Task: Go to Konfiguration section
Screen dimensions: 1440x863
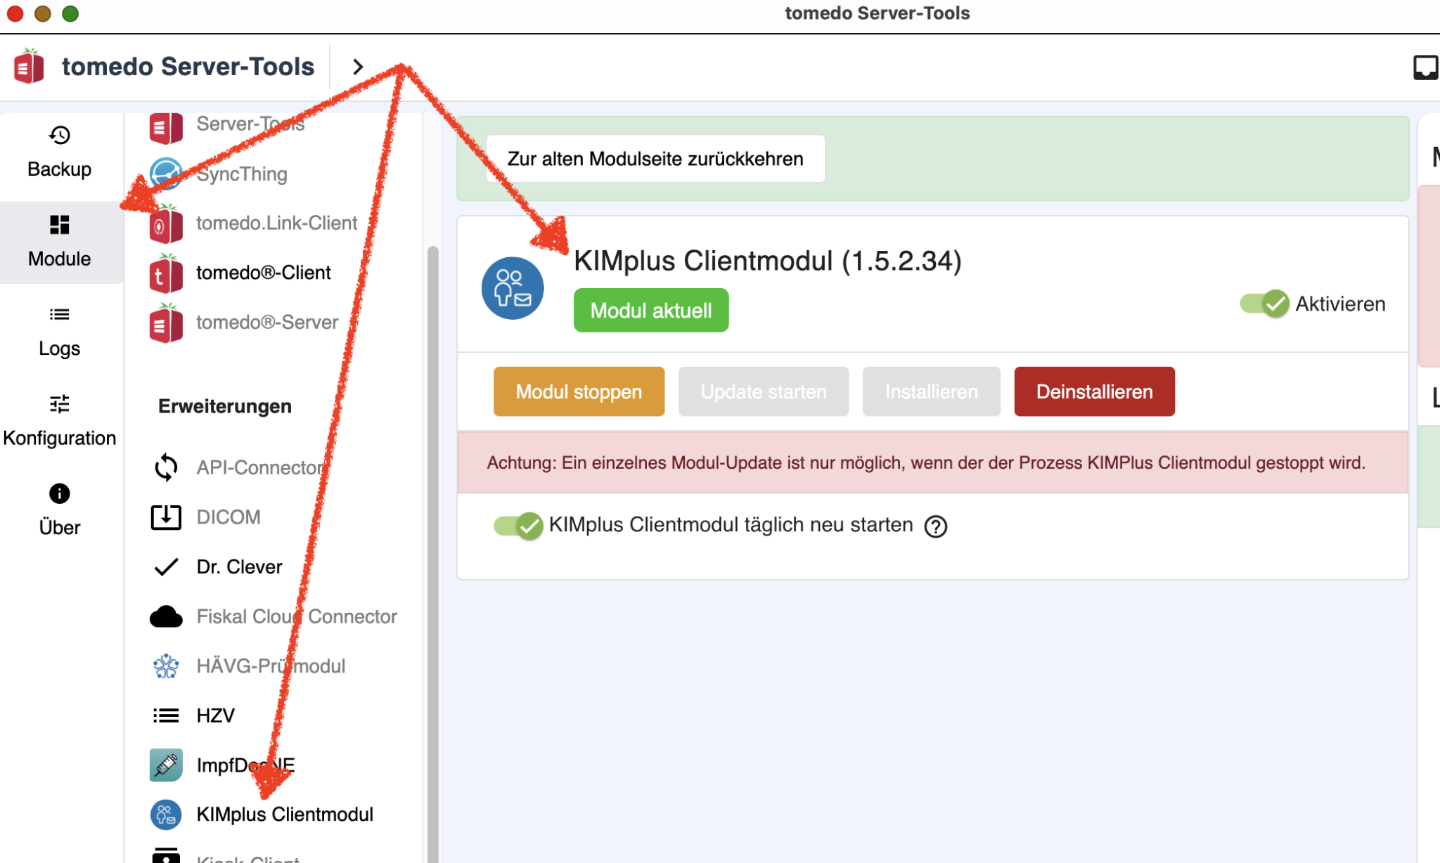Action: click(60, 422)
